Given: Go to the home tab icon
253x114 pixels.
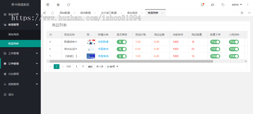Looking at the screenshot, I should 53,13.
